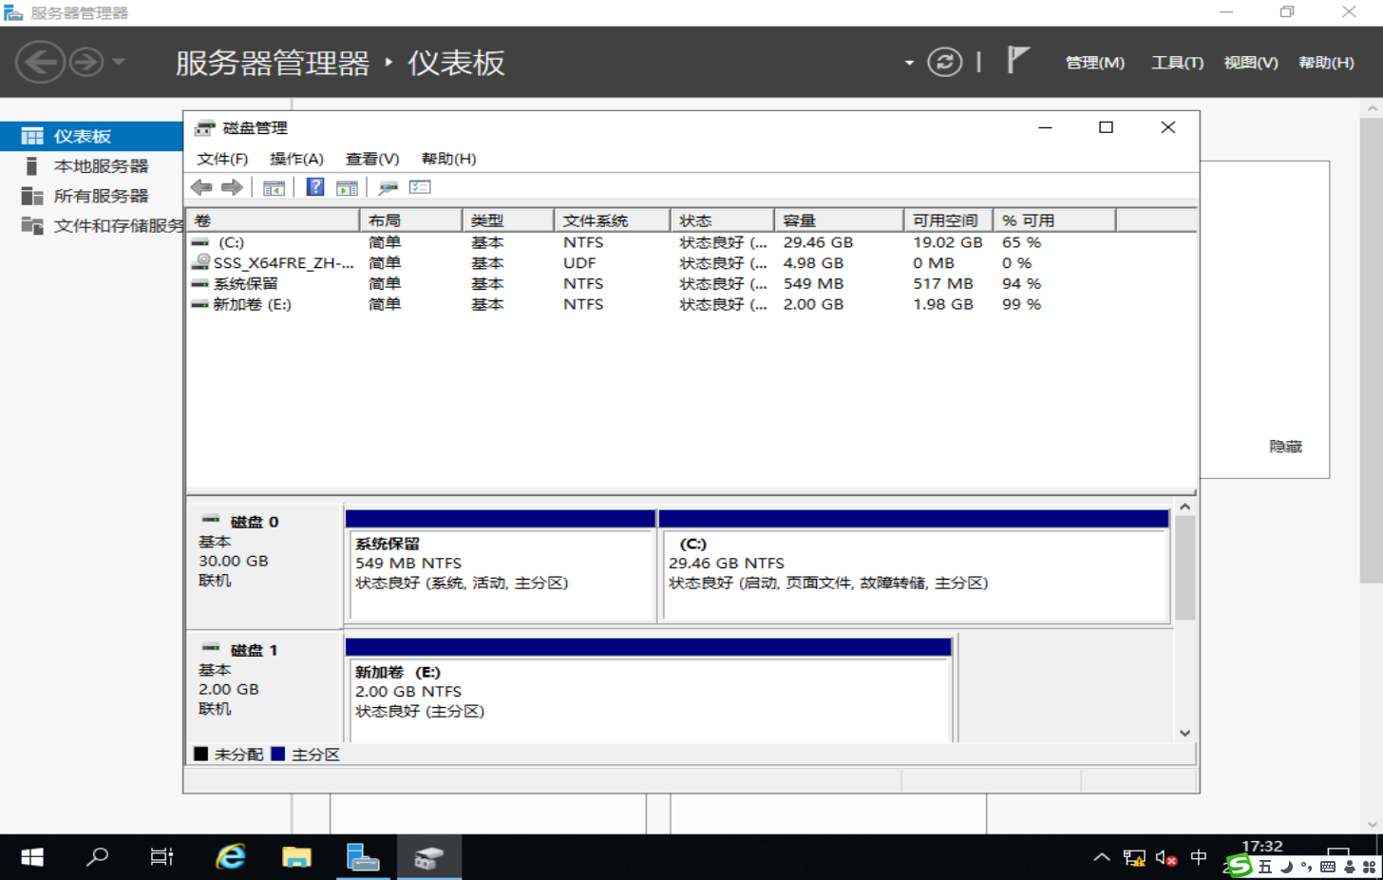
Task: Toggle the show/hide action pane toolbar icon
Action: click(347, 186)
